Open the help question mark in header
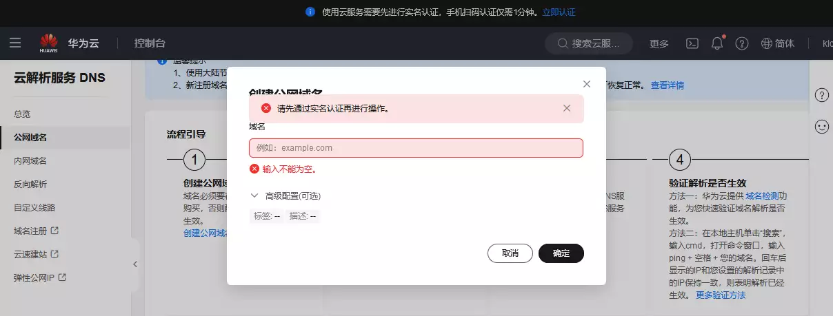The height and width of the screenshot is (316, 833). coord(742,43)
